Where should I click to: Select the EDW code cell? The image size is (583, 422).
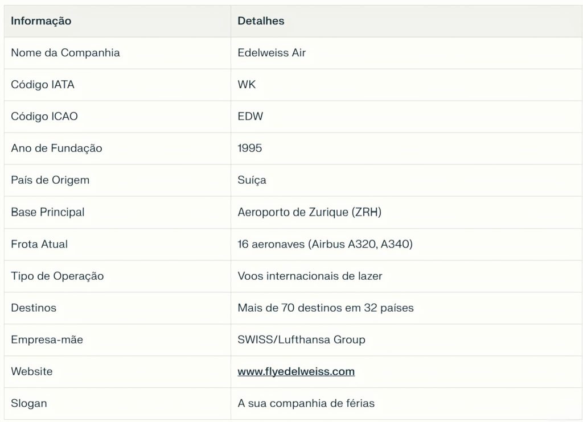pos(251,117)
